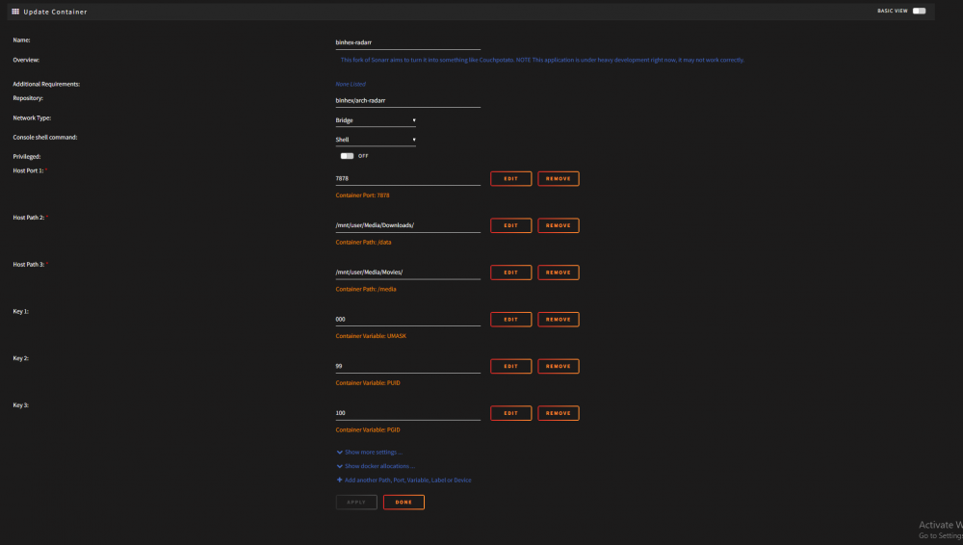
Task: Edit the Host Port 1 entry
Action: coord(511,179)
